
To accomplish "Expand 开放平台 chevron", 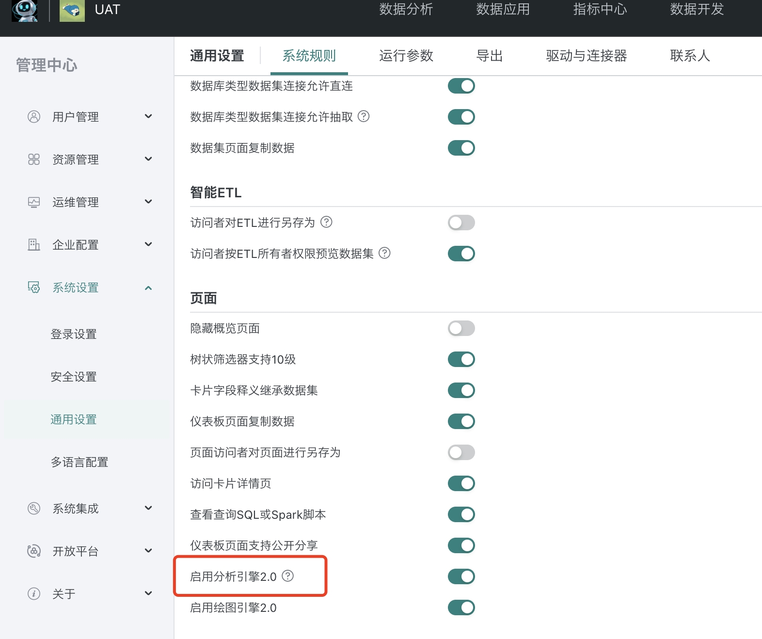I will (x=148, y=551).
